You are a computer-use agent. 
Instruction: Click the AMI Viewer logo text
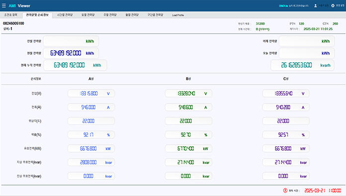(19, 6)
